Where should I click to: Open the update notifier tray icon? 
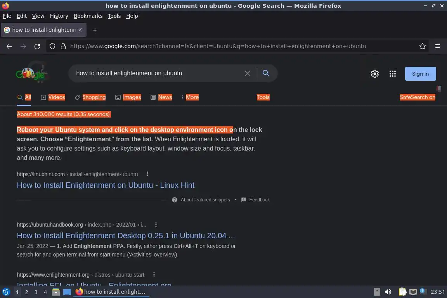[423, 291]
